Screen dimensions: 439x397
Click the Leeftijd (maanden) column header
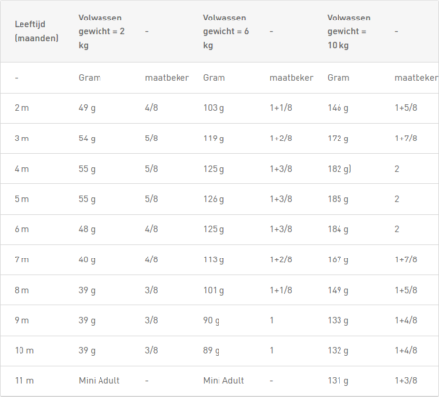(36, 31)
